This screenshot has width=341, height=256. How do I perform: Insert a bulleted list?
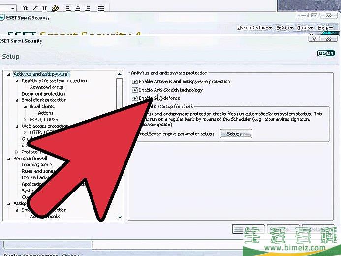101,8
